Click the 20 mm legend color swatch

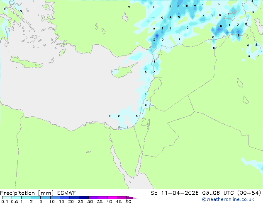click(74, 198)
